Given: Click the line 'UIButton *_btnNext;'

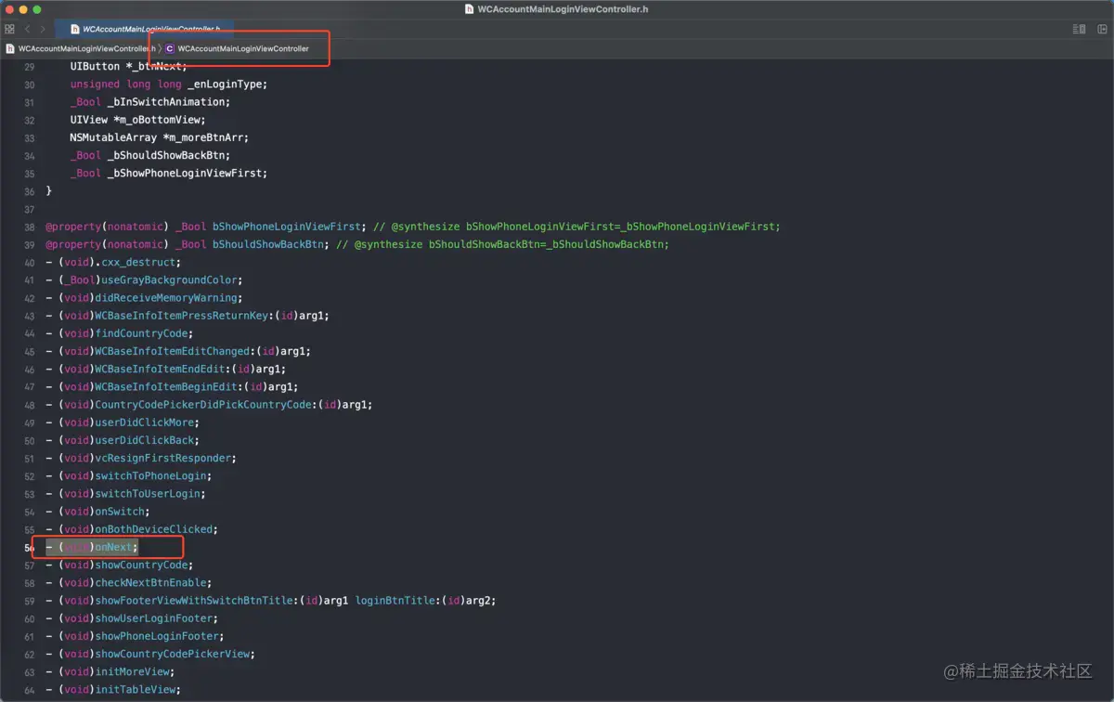Looking at the screenshot, I should click(128, 66).
